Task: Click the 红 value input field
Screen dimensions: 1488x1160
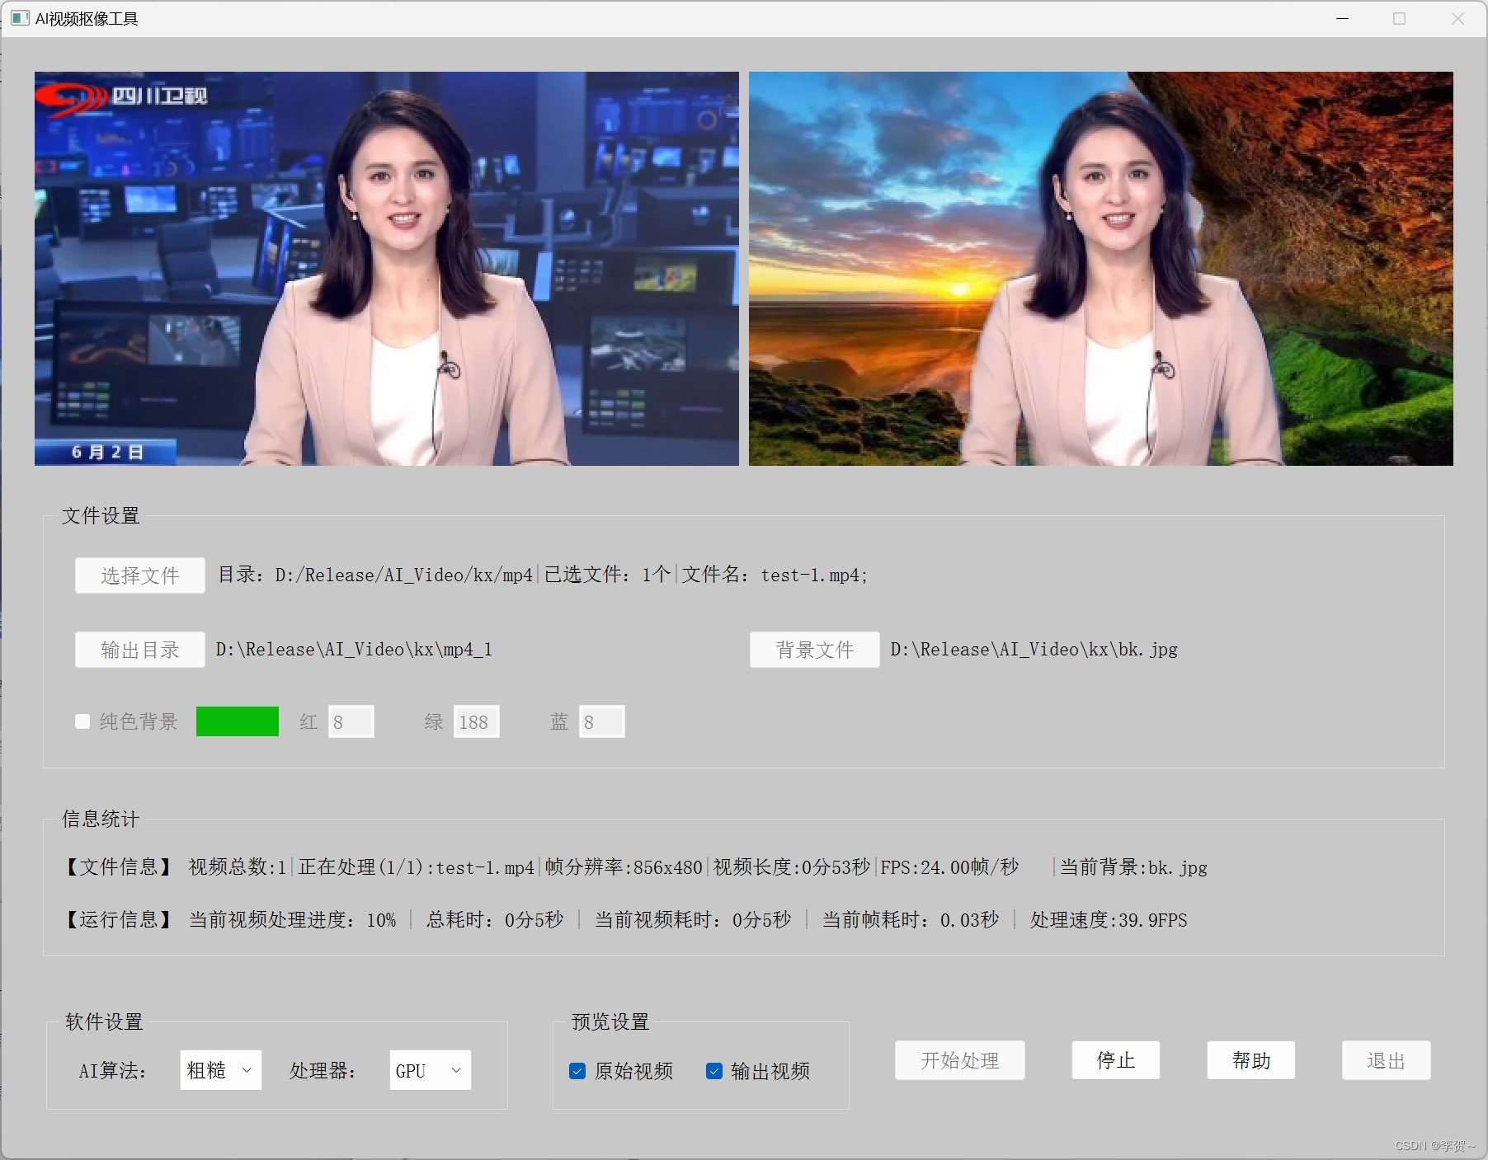Action: [351, 721]
